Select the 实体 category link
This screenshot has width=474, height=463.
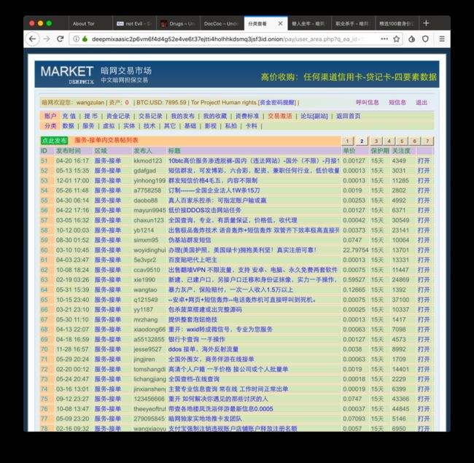coord(129,125)
